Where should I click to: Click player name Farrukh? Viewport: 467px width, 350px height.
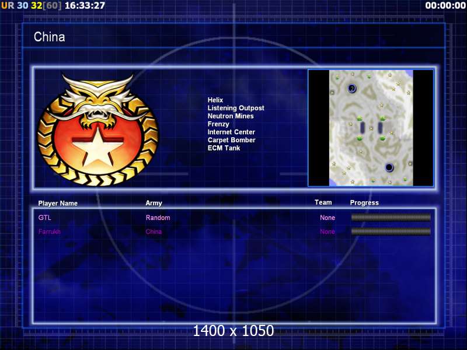pos(50,232)
